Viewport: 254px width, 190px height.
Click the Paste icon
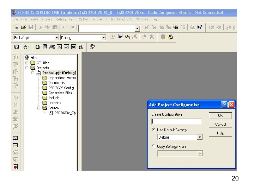pos(55,27)
